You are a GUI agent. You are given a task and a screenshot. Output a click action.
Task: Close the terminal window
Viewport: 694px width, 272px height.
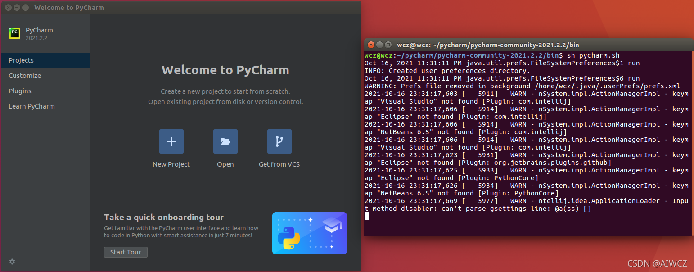click(371, 45)
